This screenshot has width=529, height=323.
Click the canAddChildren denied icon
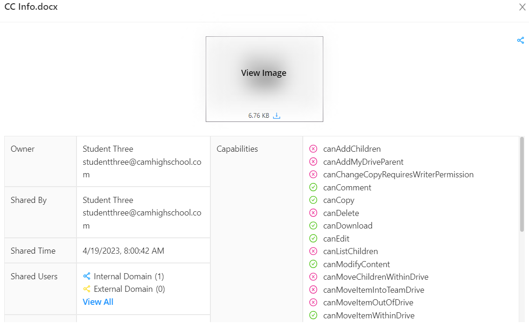pyautogui.click(x=313, y=149)
